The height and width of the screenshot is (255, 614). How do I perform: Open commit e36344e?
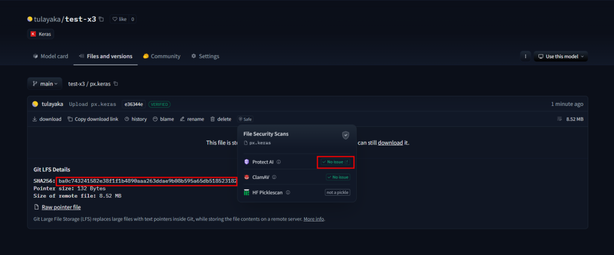(134, 104)
